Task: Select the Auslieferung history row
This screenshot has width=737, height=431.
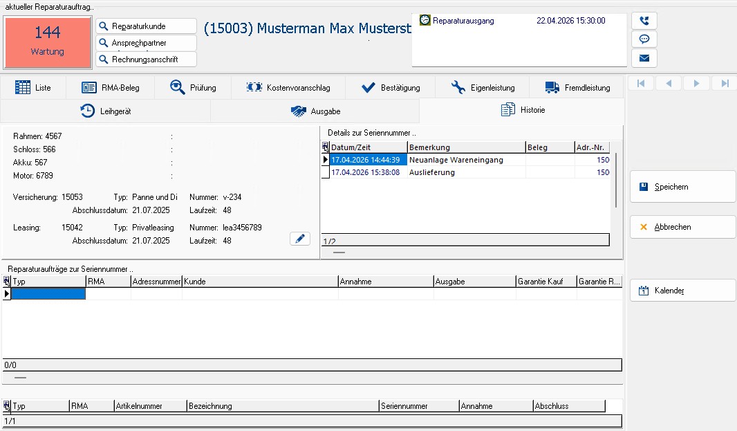Action: (432, 172)
